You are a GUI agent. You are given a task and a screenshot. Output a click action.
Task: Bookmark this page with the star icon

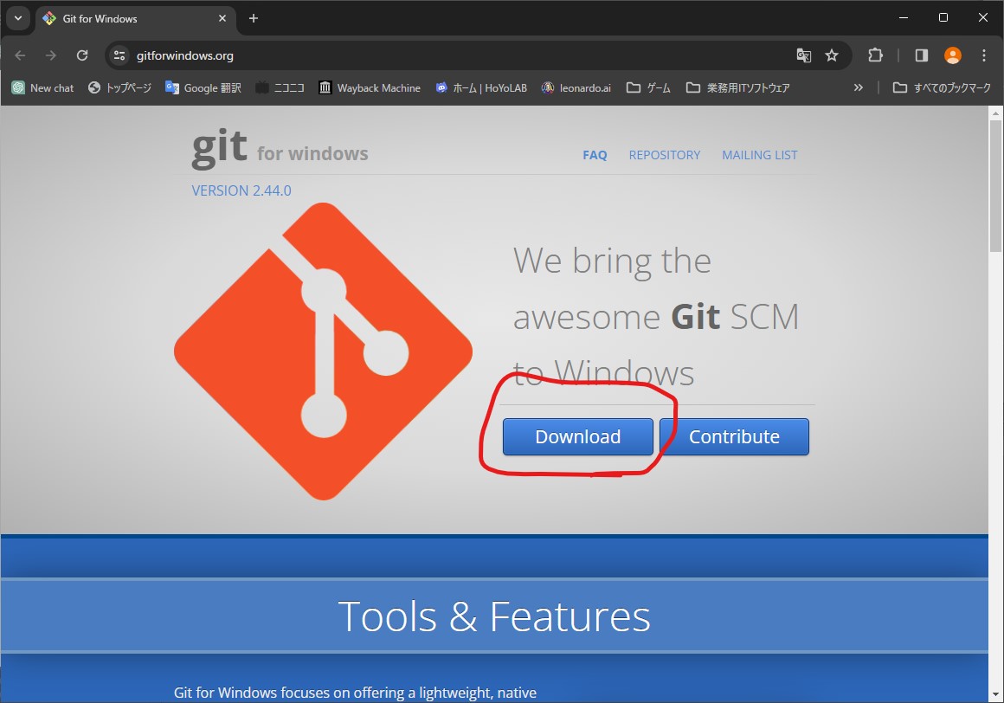(x=832, y=55)
